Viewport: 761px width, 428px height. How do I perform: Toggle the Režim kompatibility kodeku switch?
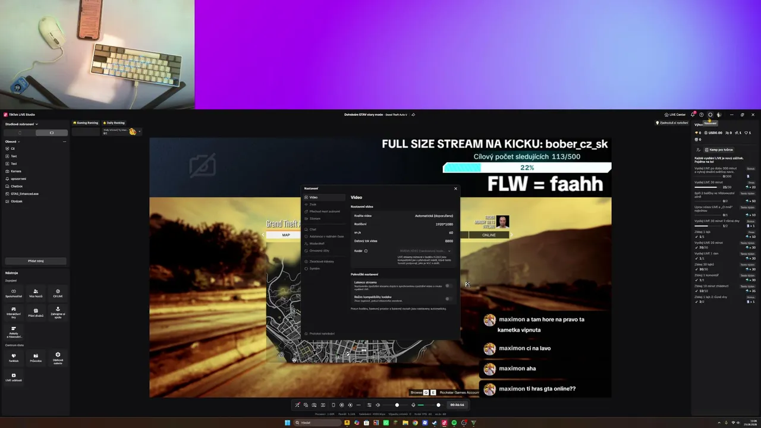(449, 298)
